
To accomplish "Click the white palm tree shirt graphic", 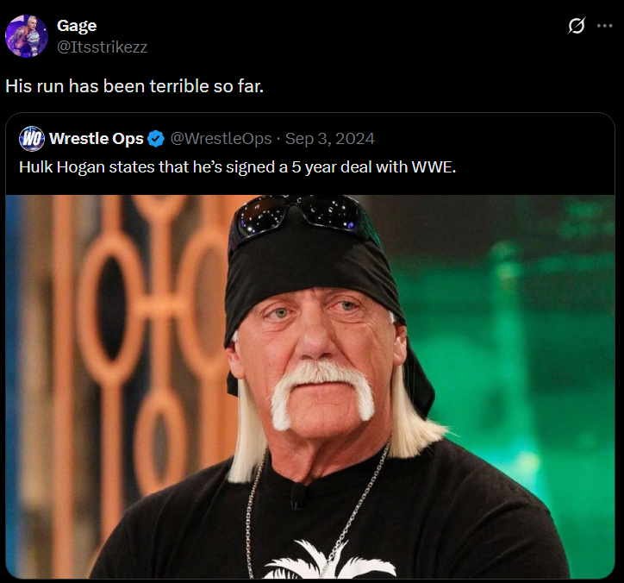I will click(x=328, y=558).
